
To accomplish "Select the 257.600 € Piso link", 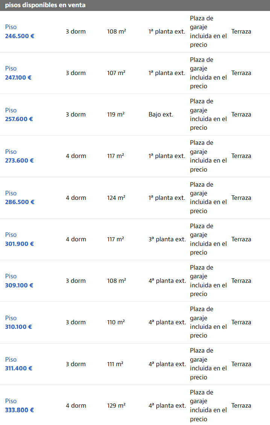I will (19, 115).
